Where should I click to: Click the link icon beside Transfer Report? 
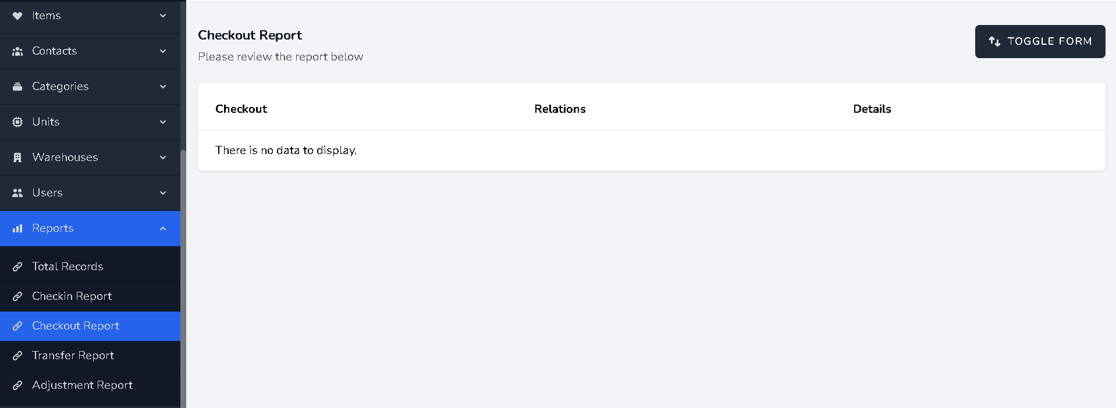click(x=17, y=355)
